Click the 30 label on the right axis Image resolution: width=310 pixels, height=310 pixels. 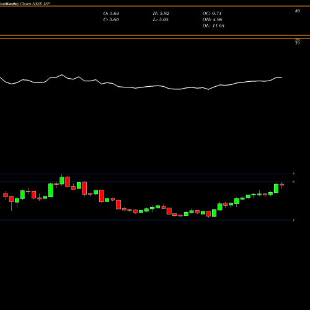point(297,11)
